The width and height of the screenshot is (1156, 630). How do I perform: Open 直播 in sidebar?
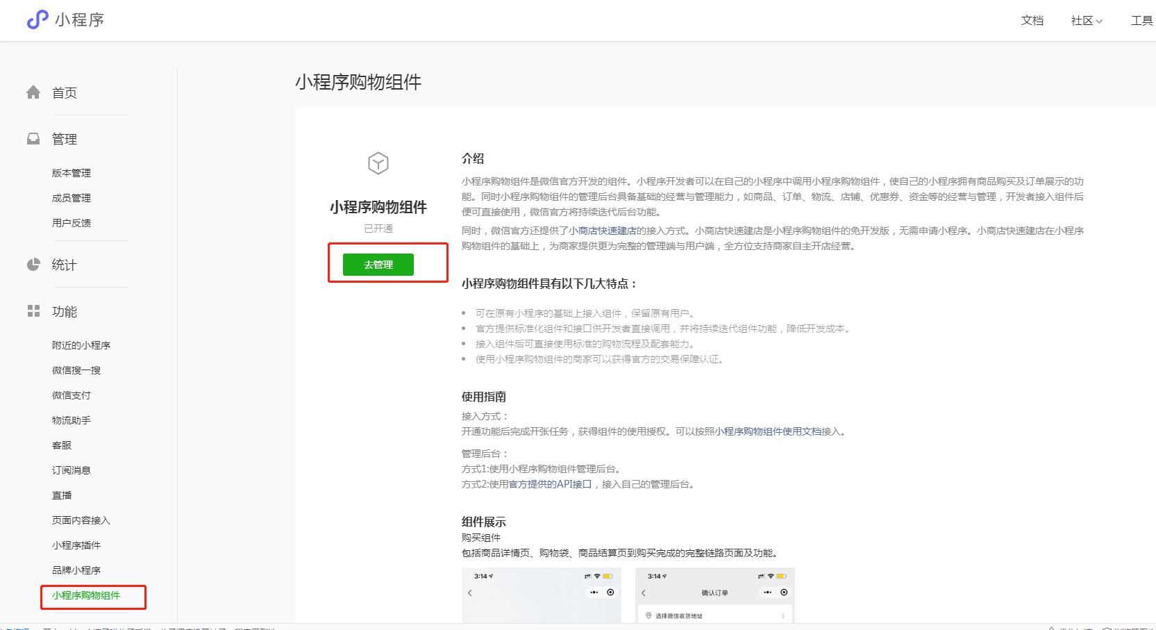point(62,495)
